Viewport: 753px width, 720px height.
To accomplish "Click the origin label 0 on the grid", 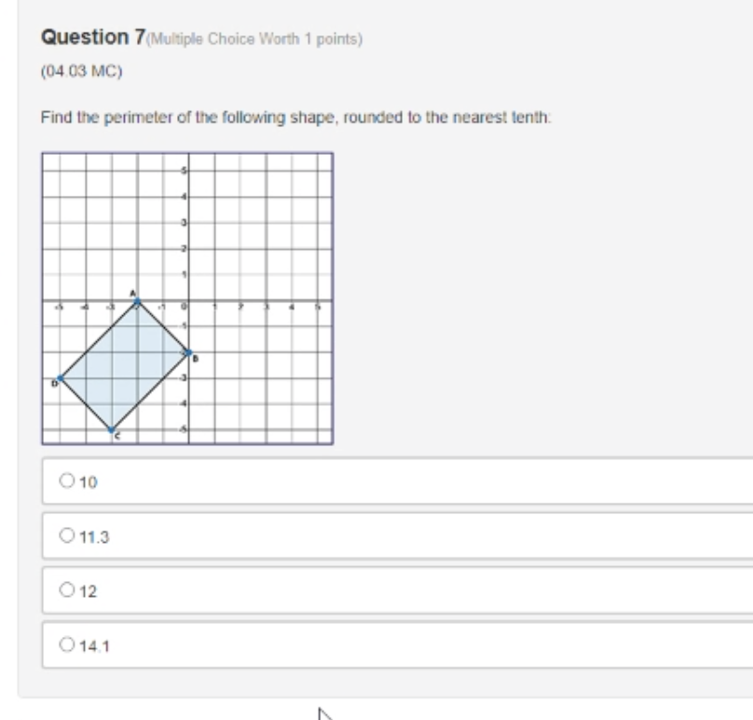I will coord(185,305).
